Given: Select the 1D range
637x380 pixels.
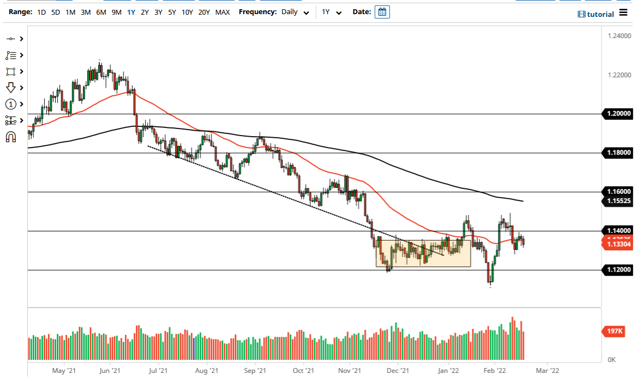Looking at the screenshot, I should [41, 11].
